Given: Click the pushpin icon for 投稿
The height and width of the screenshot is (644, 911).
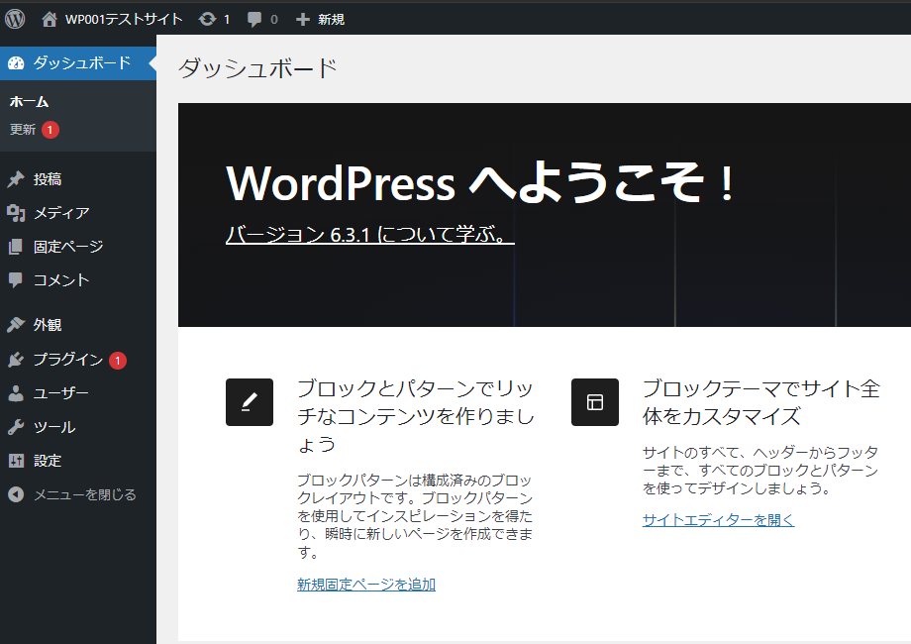Looking at the screenshot, I should pos(16,179).
